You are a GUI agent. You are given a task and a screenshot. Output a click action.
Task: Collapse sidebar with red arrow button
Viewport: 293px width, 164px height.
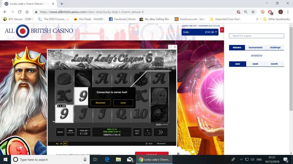tap(222, 30)
